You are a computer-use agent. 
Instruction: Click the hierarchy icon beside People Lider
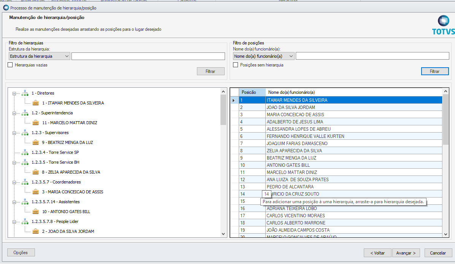[25, 221]
